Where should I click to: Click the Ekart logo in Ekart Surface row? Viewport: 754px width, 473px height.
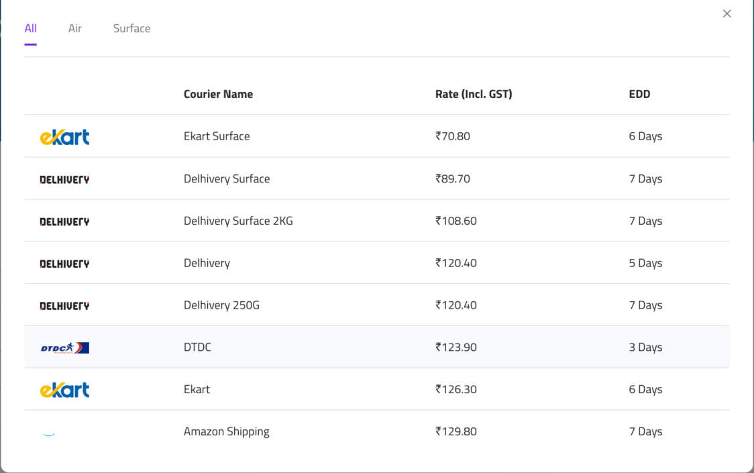[64, 137]
